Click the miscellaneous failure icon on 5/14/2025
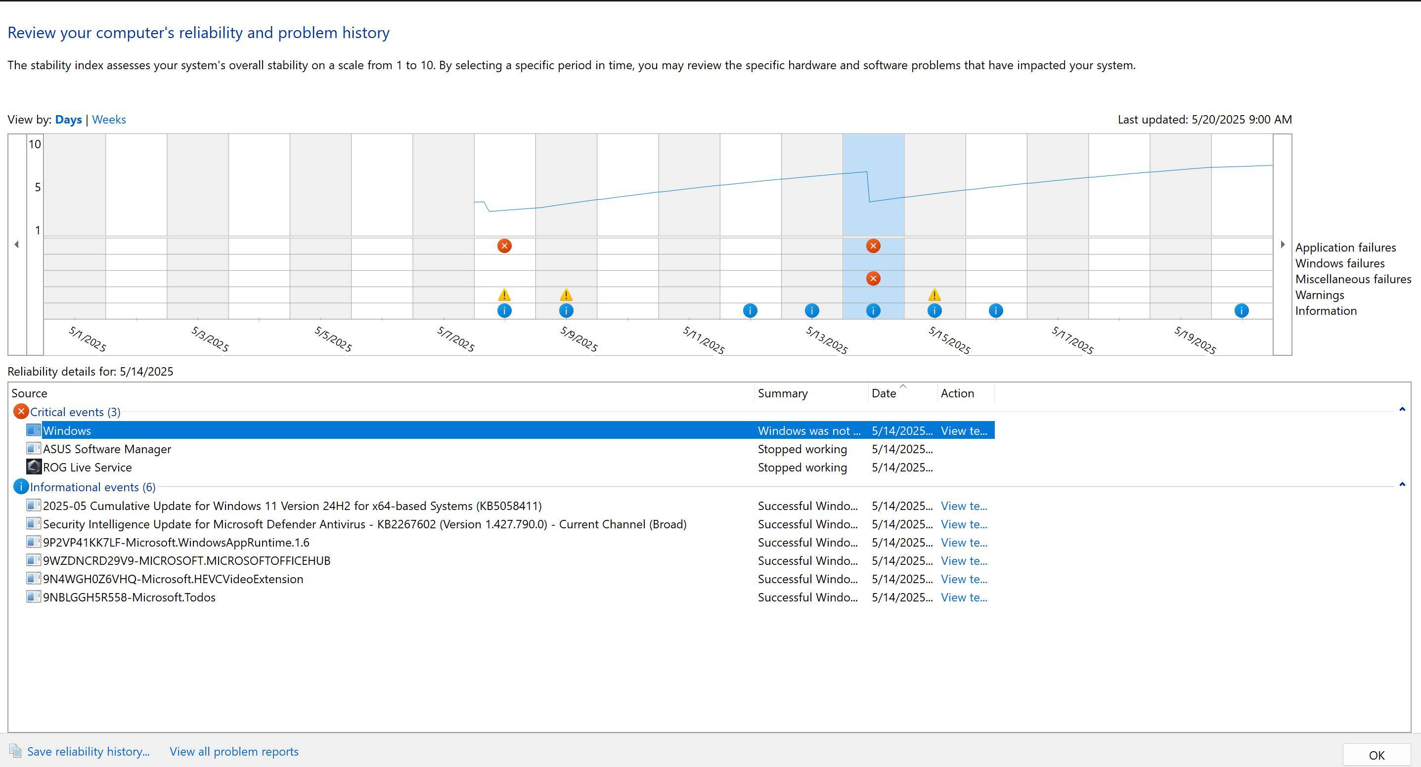Viewport: 1421px width, 767px height. [873, 278]
